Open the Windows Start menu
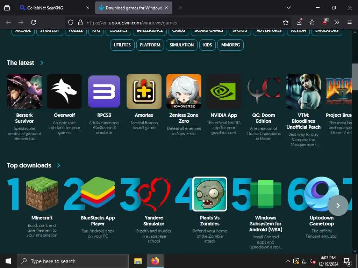358x268 pixels. tap(8, 261)
